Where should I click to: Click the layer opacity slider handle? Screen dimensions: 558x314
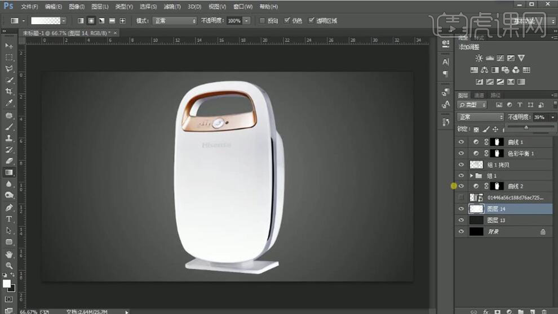click(x=526, y=127)
